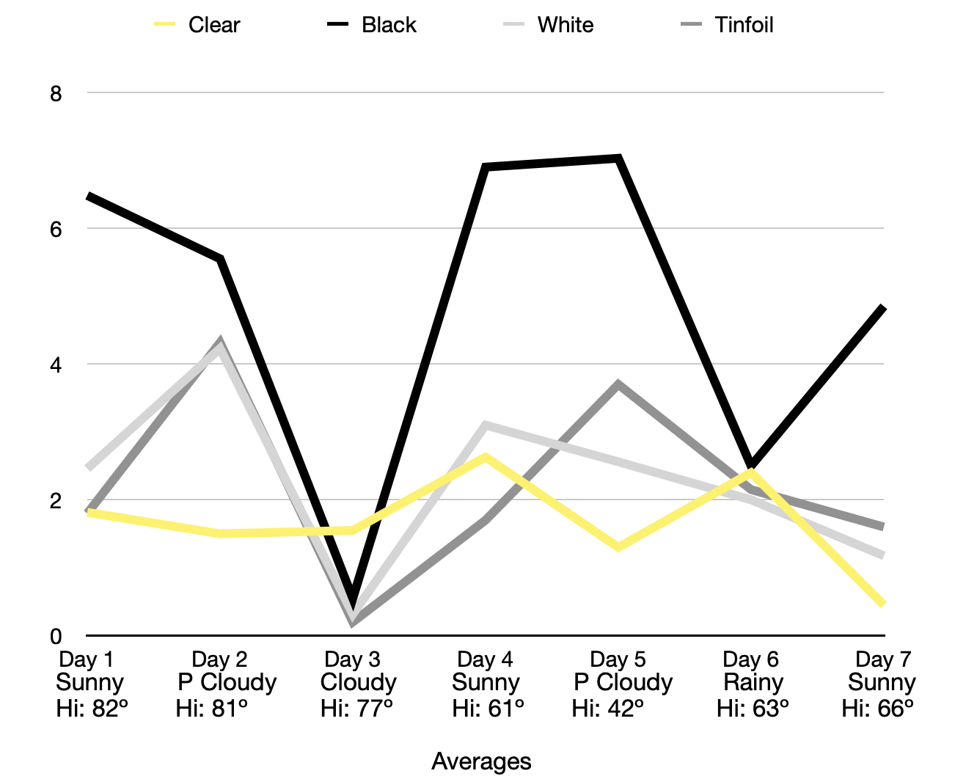The width and height of the screenshot is (977, 779).
Task: Click the Clear line point at Day 4
Action: click(486, 457)
